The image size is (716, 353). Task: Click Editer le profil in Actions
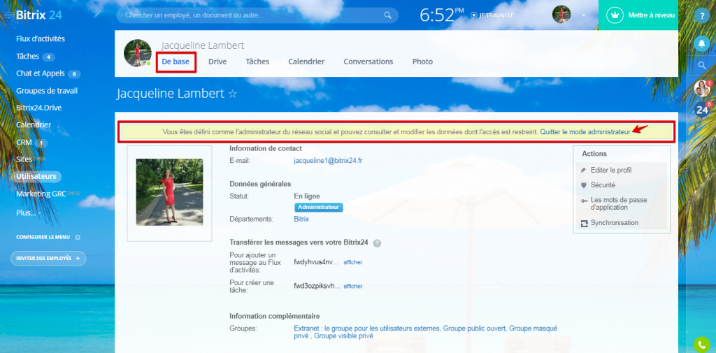tap(611, 171)
